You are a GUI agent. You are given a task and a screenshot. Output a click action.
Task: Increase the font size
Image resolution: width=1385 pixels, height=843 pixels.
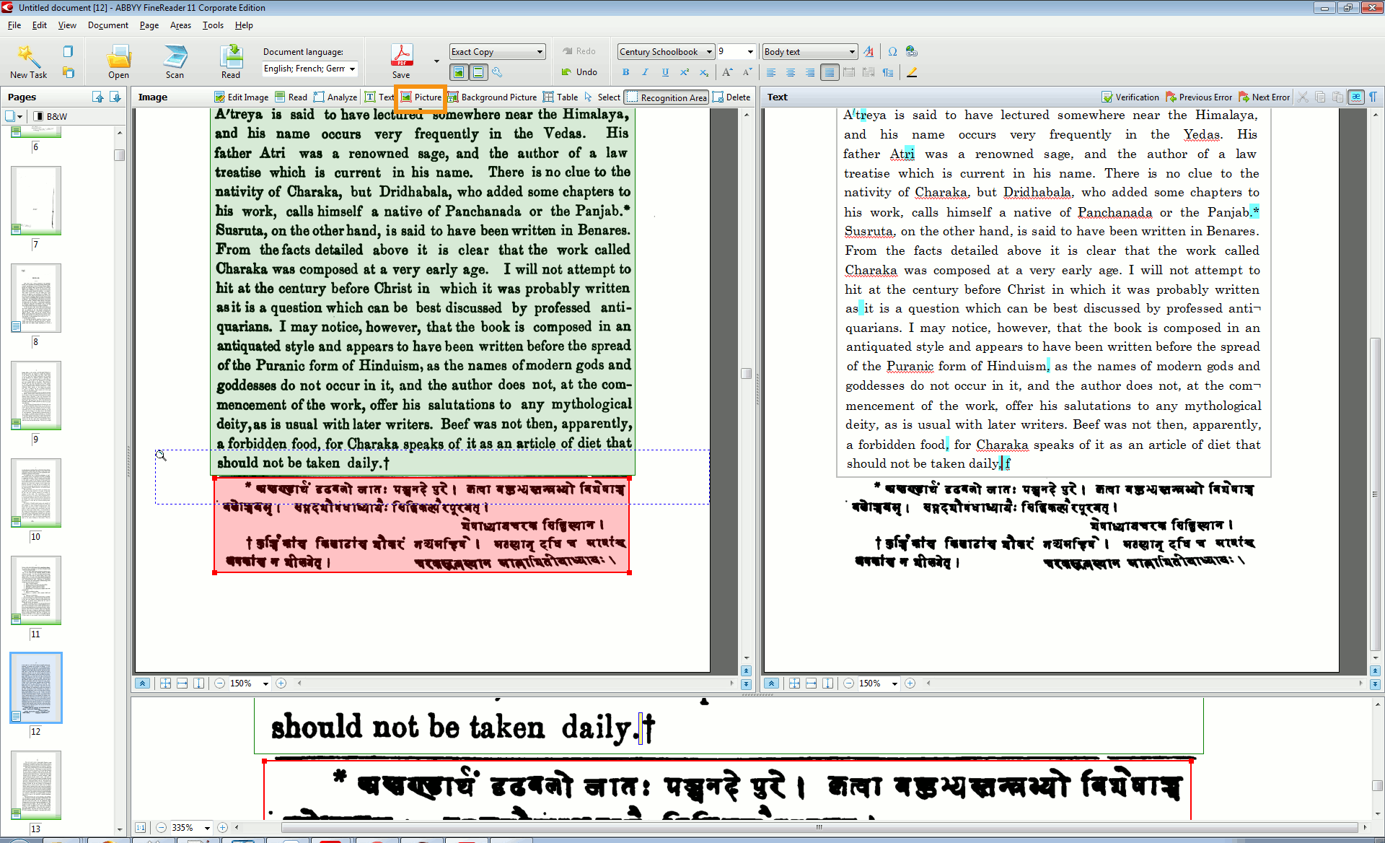(727, 72)
